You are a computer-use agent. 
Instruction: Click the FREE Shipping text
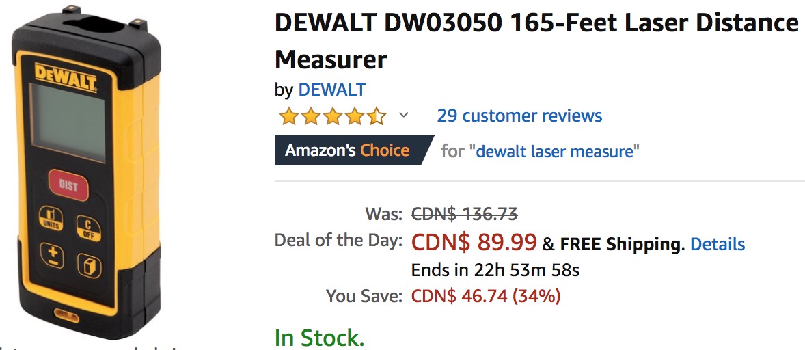click(621, 244)
